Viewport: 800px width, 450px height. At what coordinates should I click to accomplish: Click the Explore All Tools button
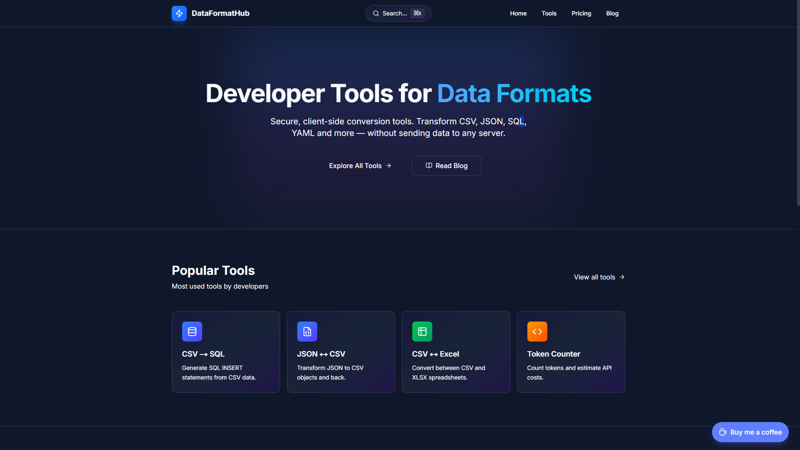[x=359, y=166]
